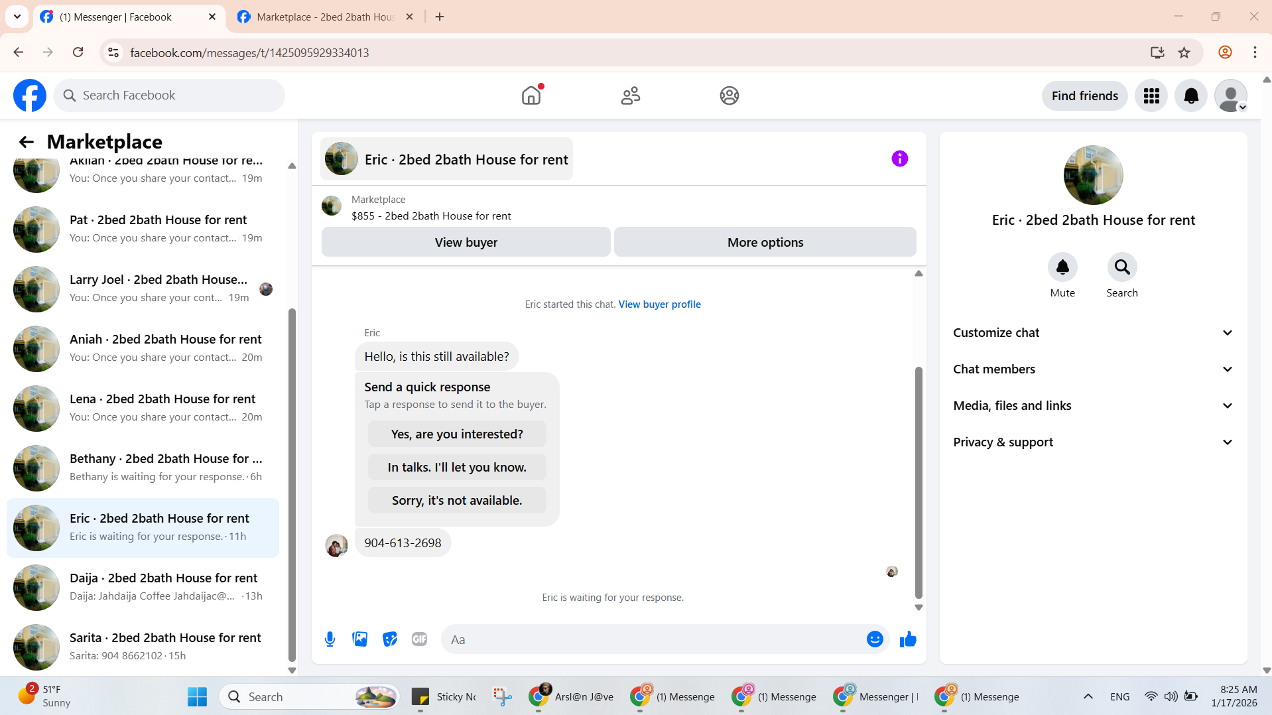Open Sticky Notes from the taskbar
This screenshot has width=1272, height=715.
coord(444,697)
